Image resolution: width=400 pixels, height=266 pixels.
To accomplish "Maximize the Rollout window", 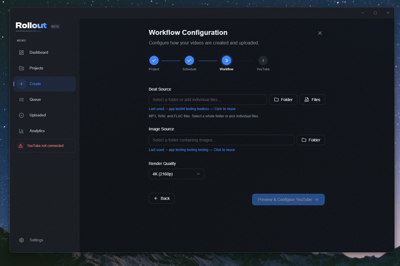I will click(x=375, y=13).
